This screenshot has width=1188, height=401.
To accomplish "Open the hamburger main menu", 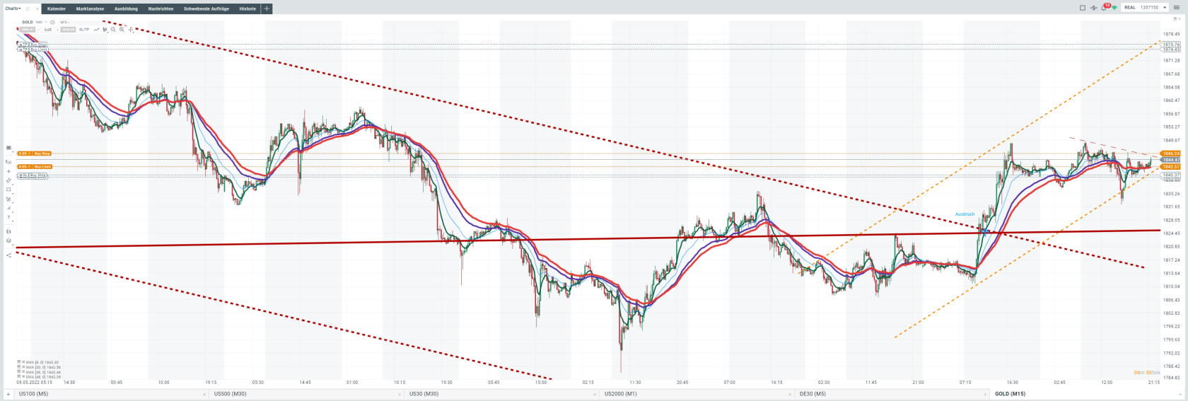I will coord(1177,8).
